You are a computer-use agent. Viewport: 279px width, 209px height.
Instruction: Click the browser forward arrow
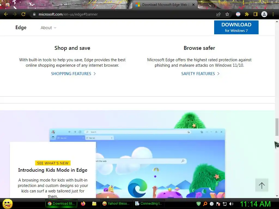tap(15, 14)
